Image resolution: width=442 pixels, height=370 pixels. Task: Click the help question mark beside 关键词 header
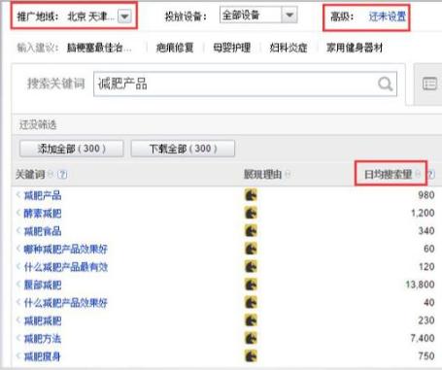(62, 175)
